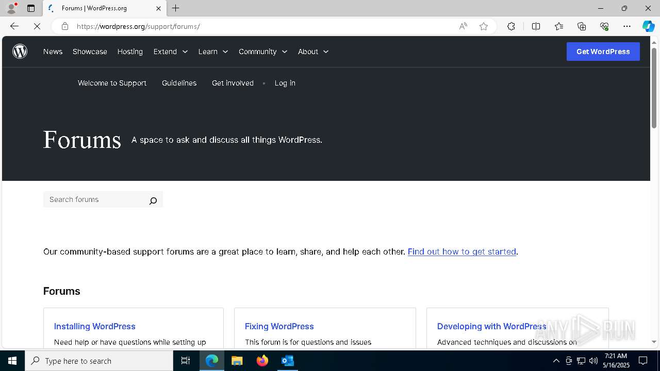
Task: Expand the About dropdown menu
Action: [x=313, y=52]
